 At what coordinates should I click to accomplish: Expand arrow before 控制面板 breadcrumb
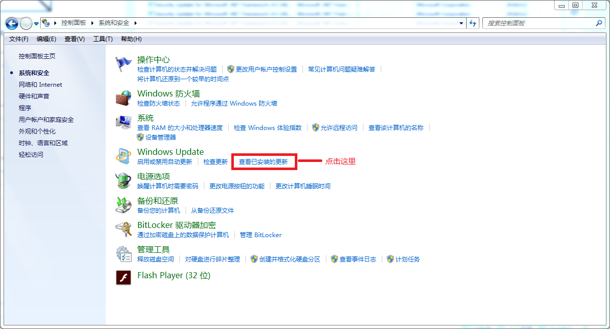click(x=55, y=23)
